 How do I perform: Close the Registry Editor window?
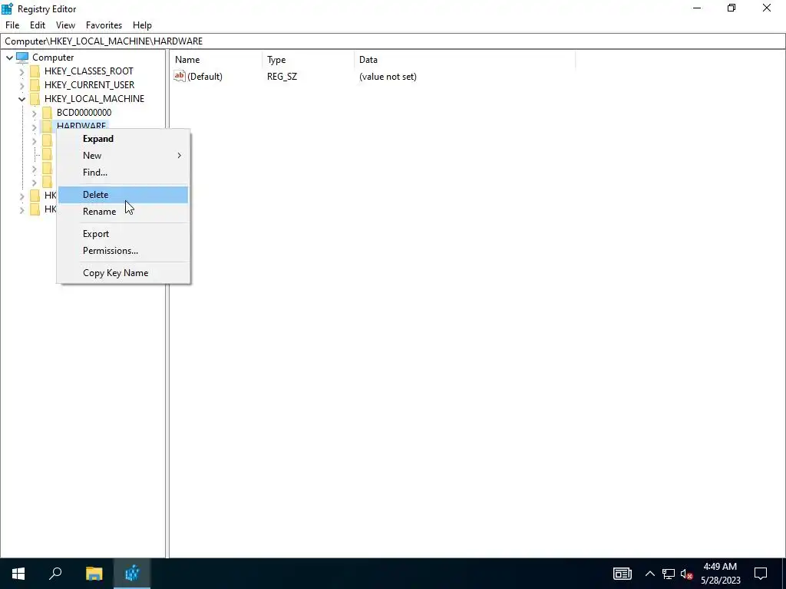[767, 8]
